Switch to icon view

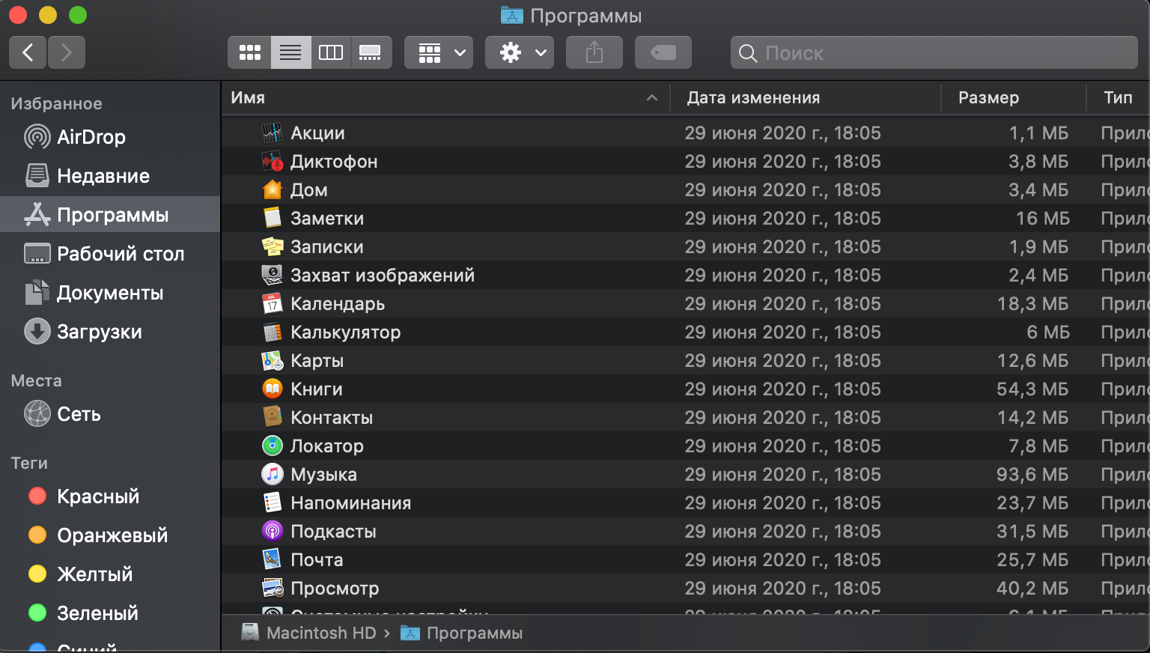pos(249,52)
